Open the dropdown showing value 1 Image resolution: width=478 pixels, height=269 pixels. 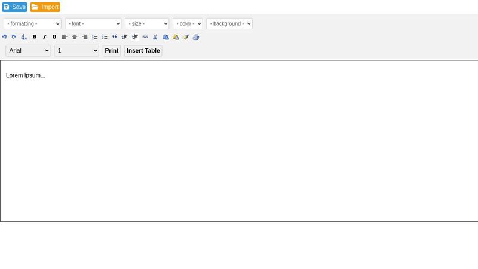(x=76, y=51)
